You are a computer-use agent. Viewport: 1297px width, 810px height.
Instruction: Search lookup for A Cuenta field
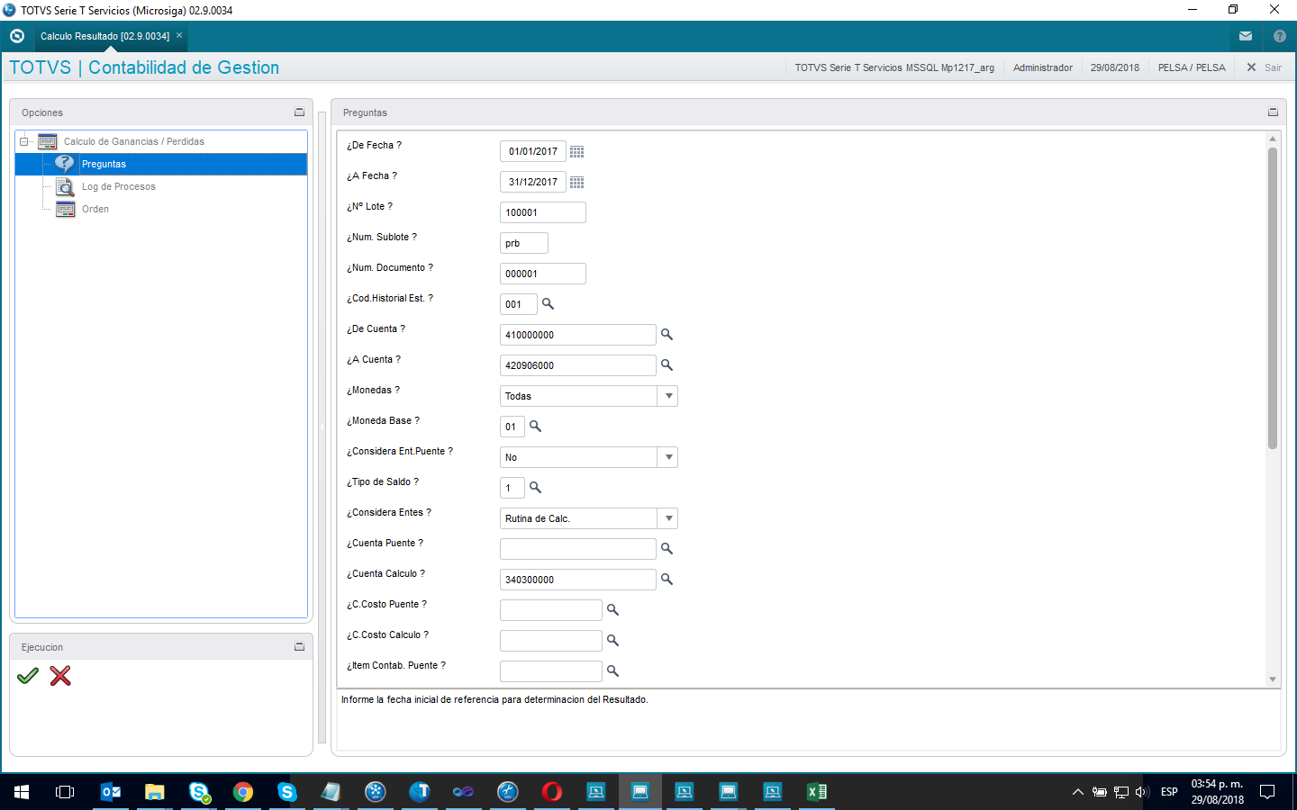point(667,365)
